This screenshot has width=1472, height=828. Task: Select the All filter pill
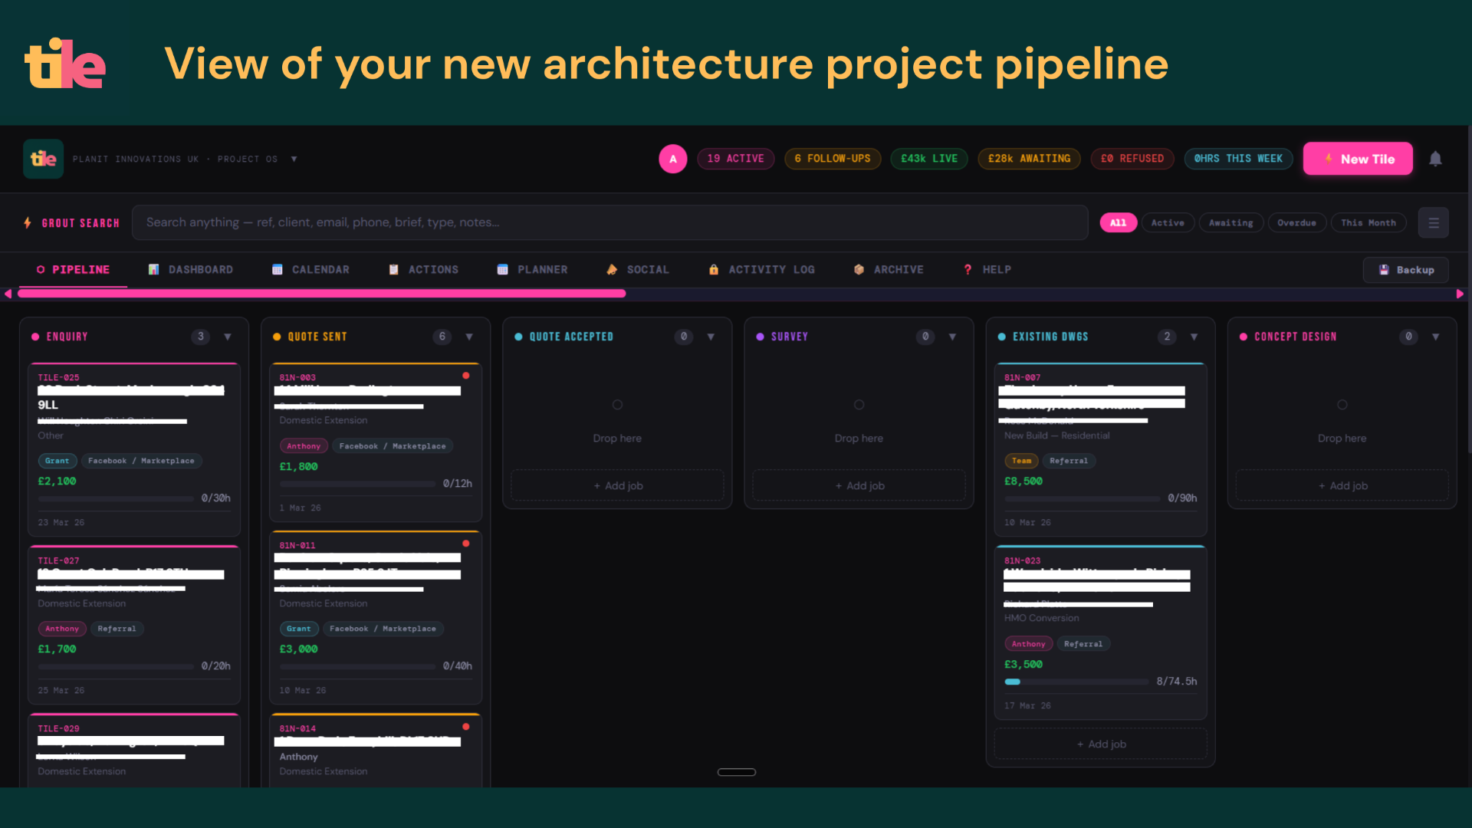(1119, 223)
